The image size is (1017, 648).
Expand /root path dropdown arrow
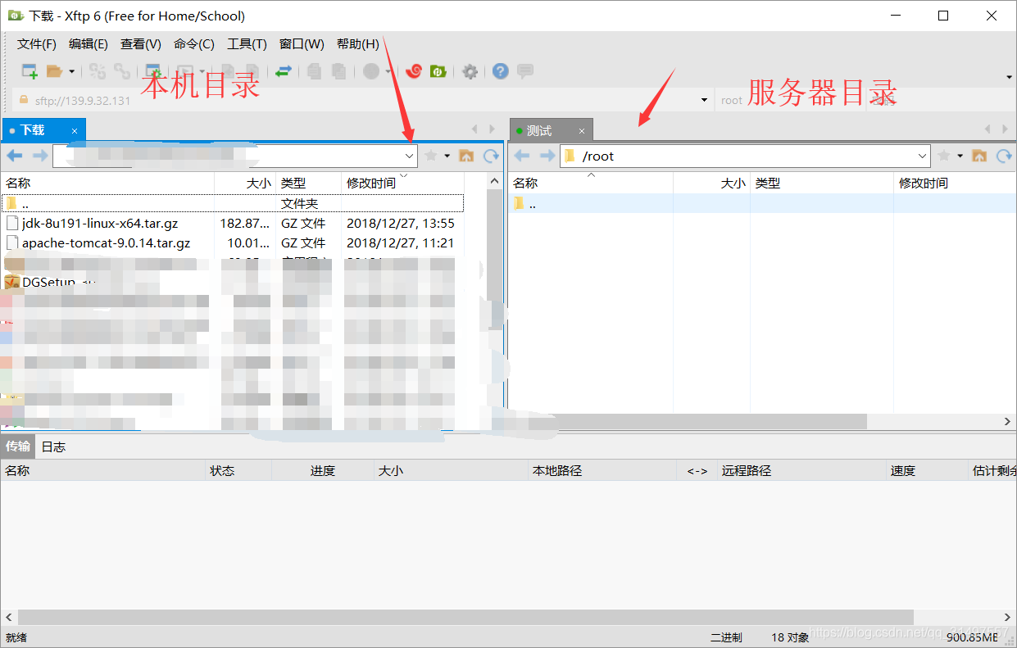coord(923,156)
